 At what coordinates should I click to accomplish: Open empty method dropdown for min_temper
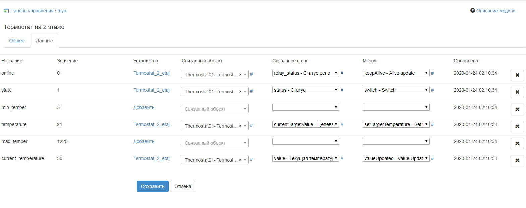(x=396, y=107)
